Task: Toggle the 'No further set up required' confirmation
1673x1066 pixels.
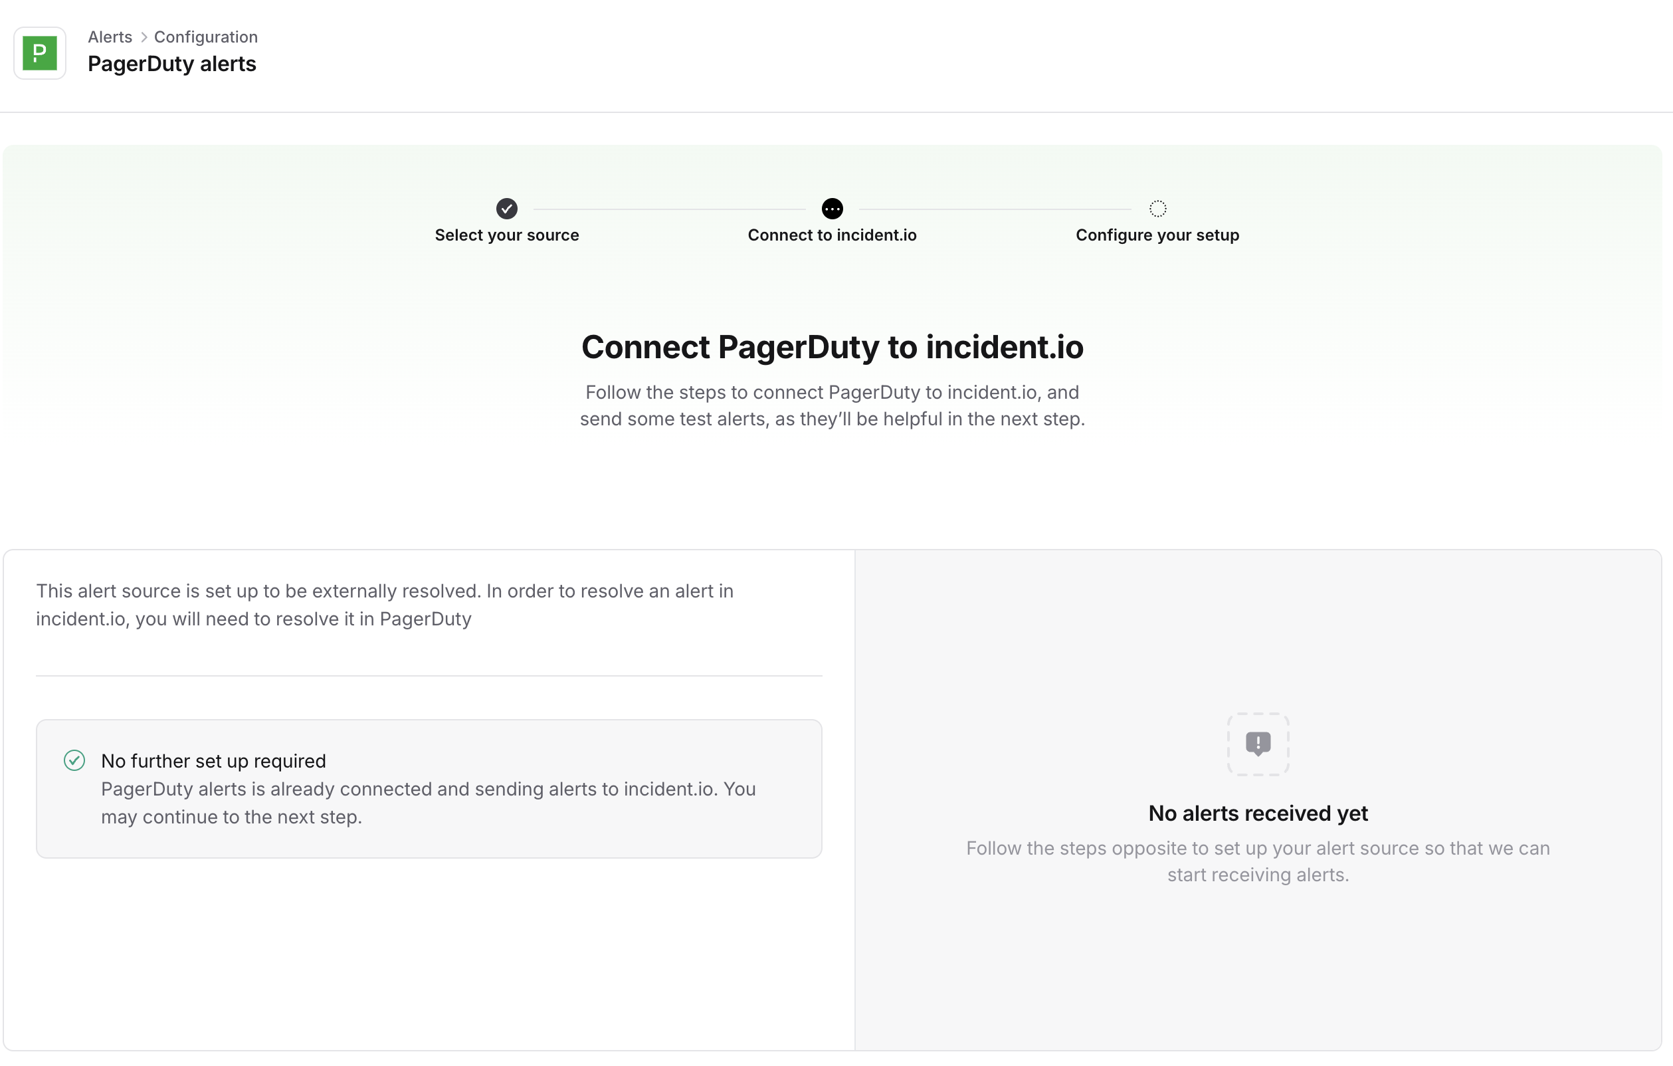Action: 427,789
